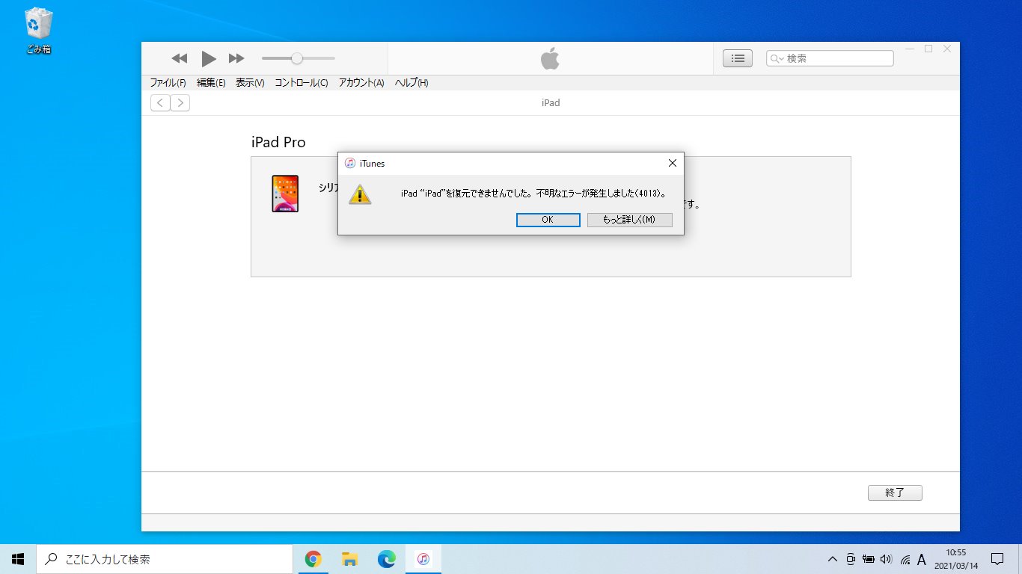Select the ごみ箱 recycle bin desktop icon

tap(38, 31)
